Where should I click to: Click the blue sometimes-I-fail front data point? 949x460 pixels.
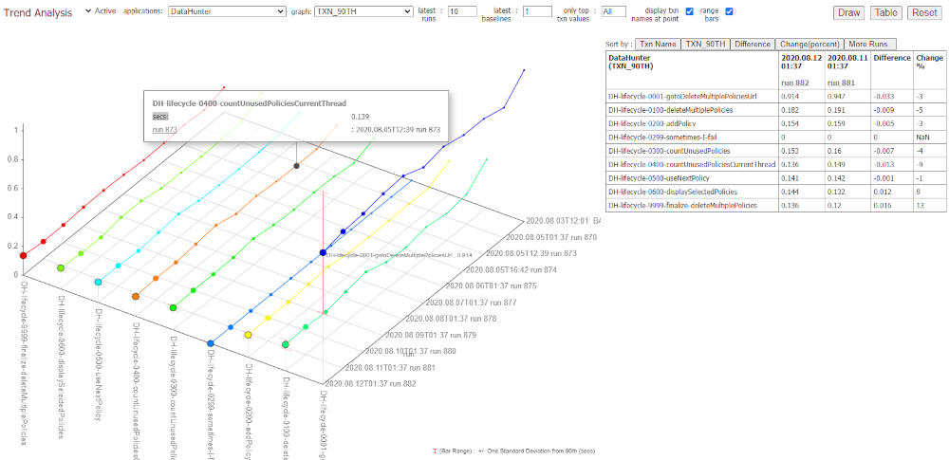(210, 343)
